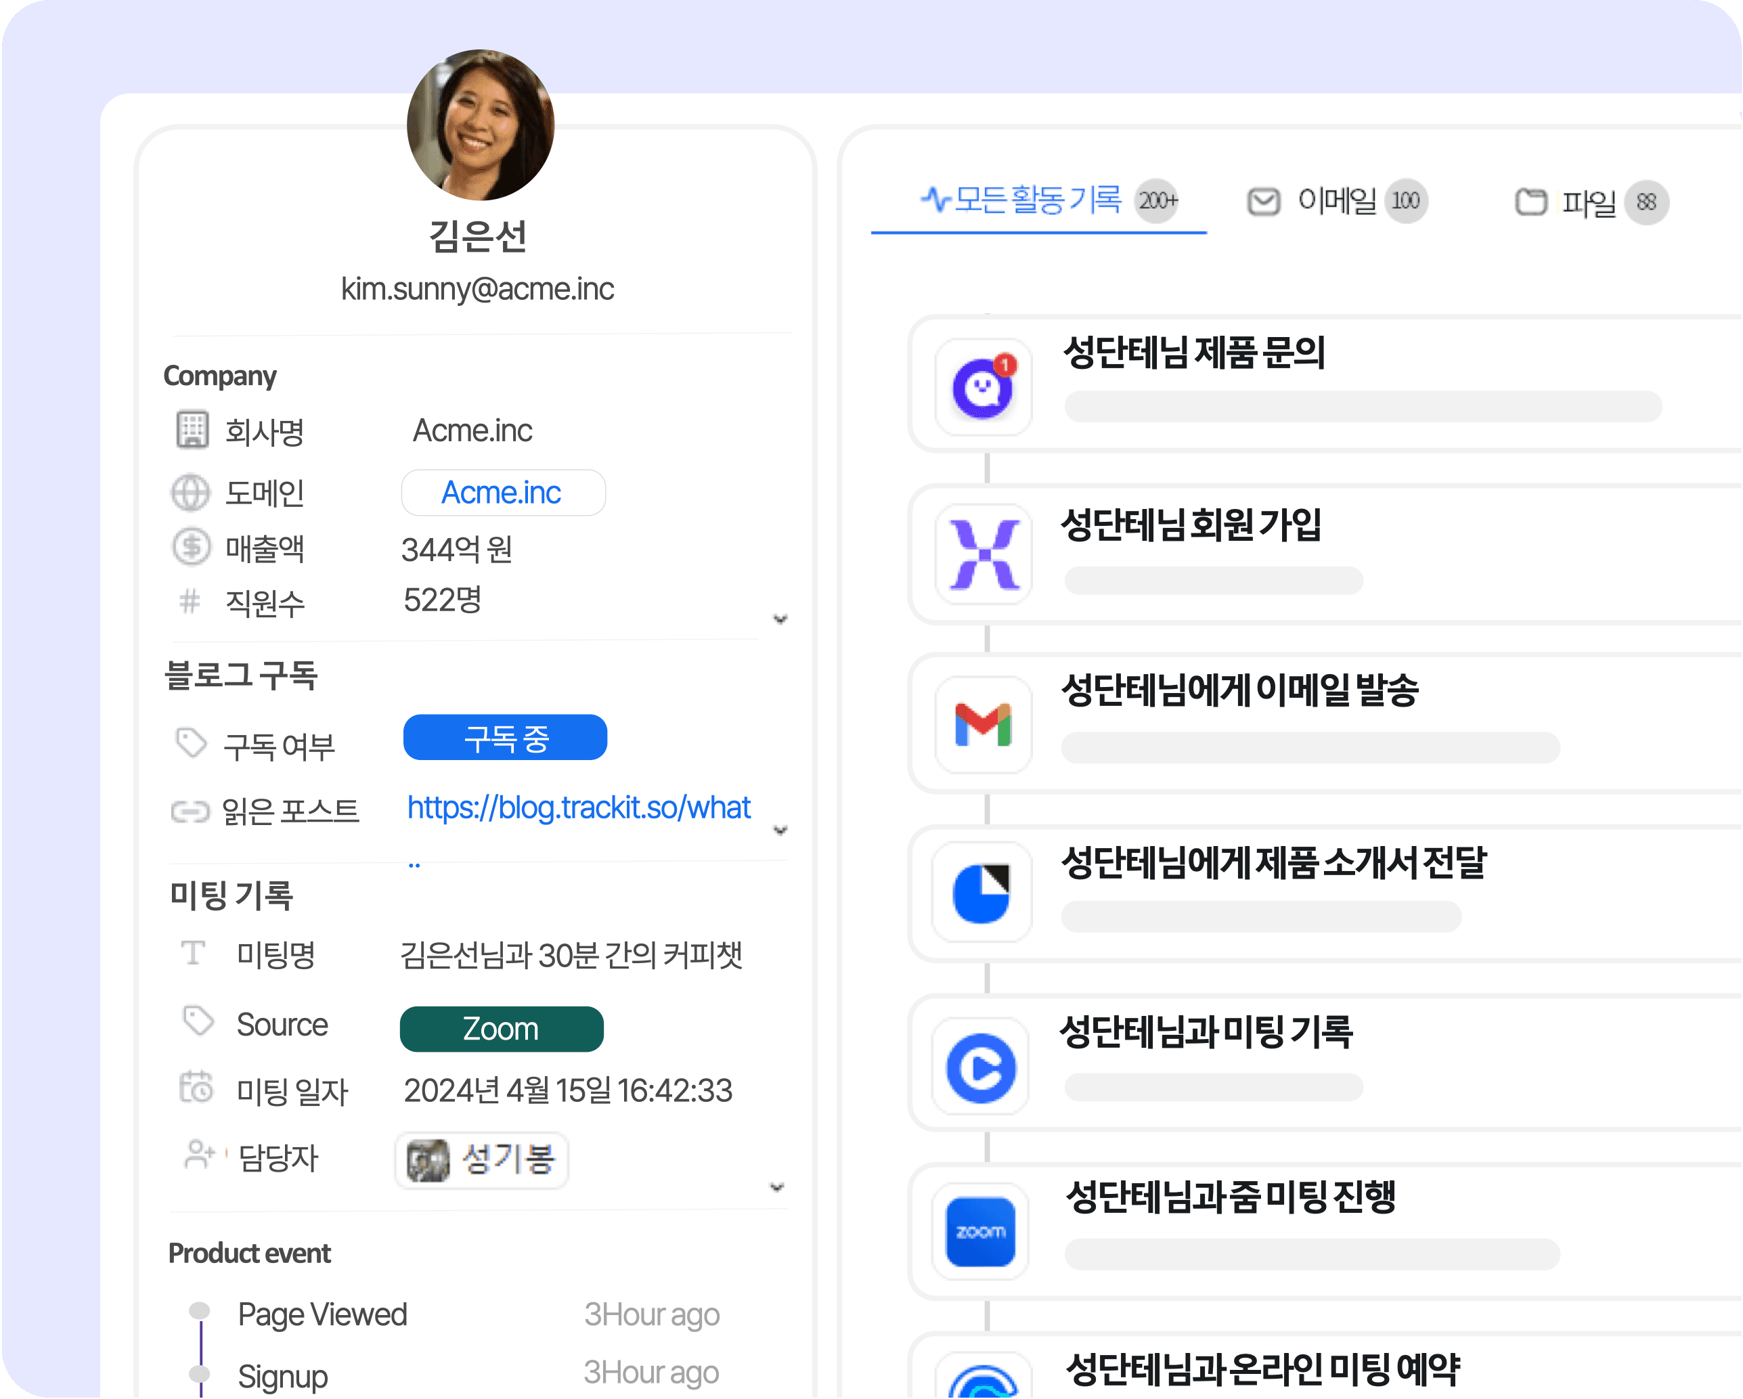Switch to 모든 활동 기록 tab
Screen dimensions: 1743x1399
click(x=1039, y=202)
